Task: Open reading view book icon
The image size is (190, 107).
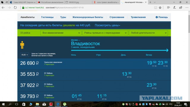Action: [x=156, y=7]
